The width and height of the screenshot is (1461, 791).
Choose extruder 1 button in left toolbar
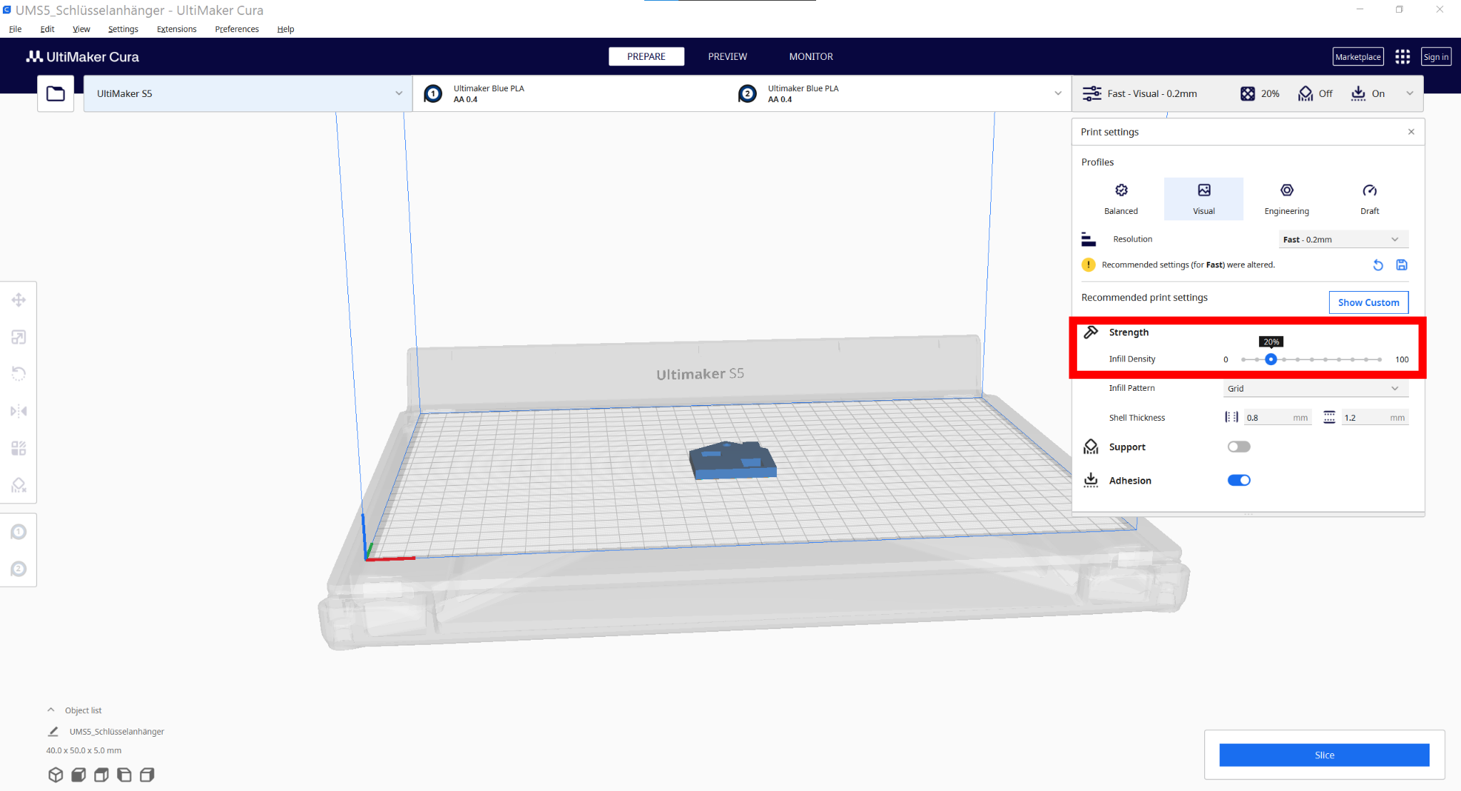coord(19,532)
